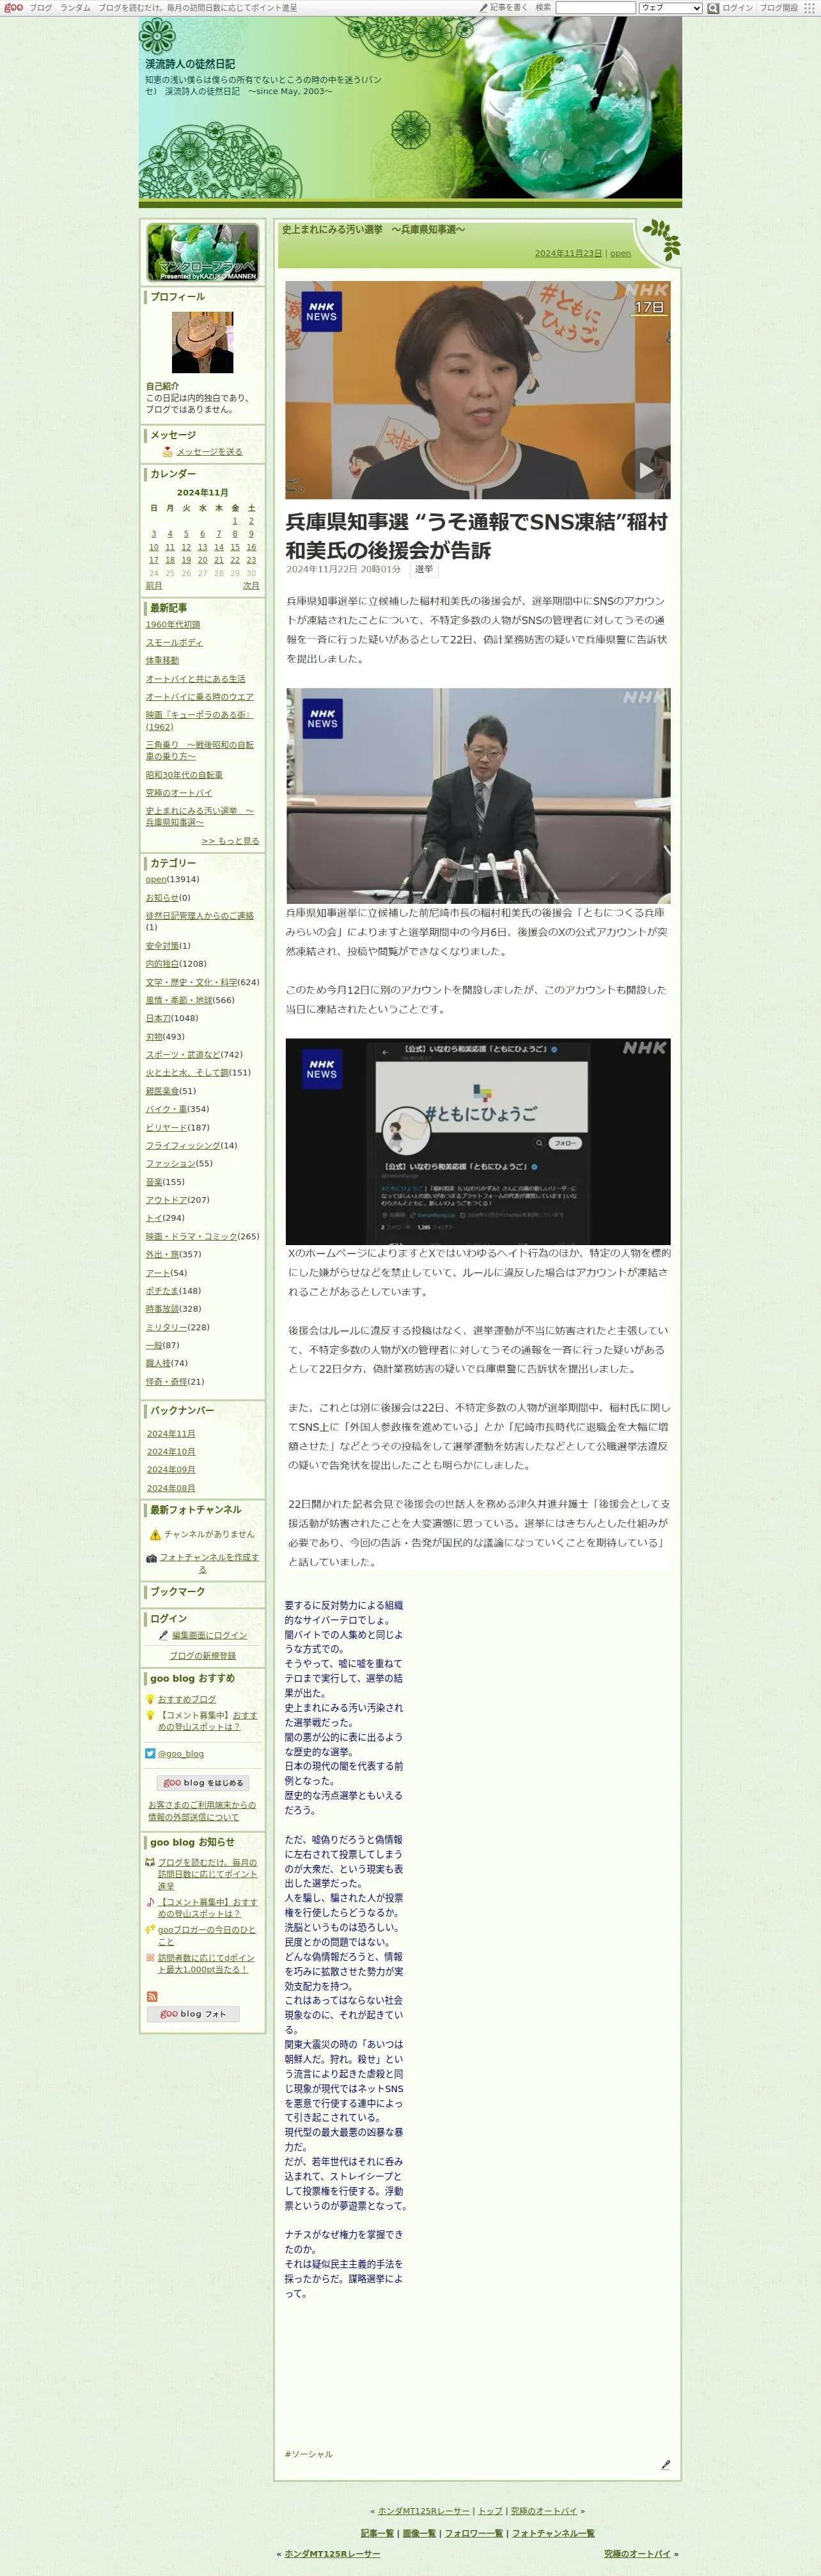Open ランダム in the top navigation
This screenshot has width=821, height=2576.
[x=75, y=8]
